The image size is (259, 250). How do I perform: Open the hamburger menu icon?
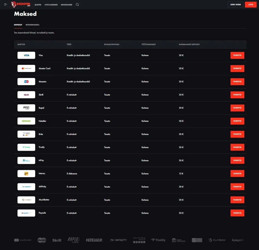6,5
